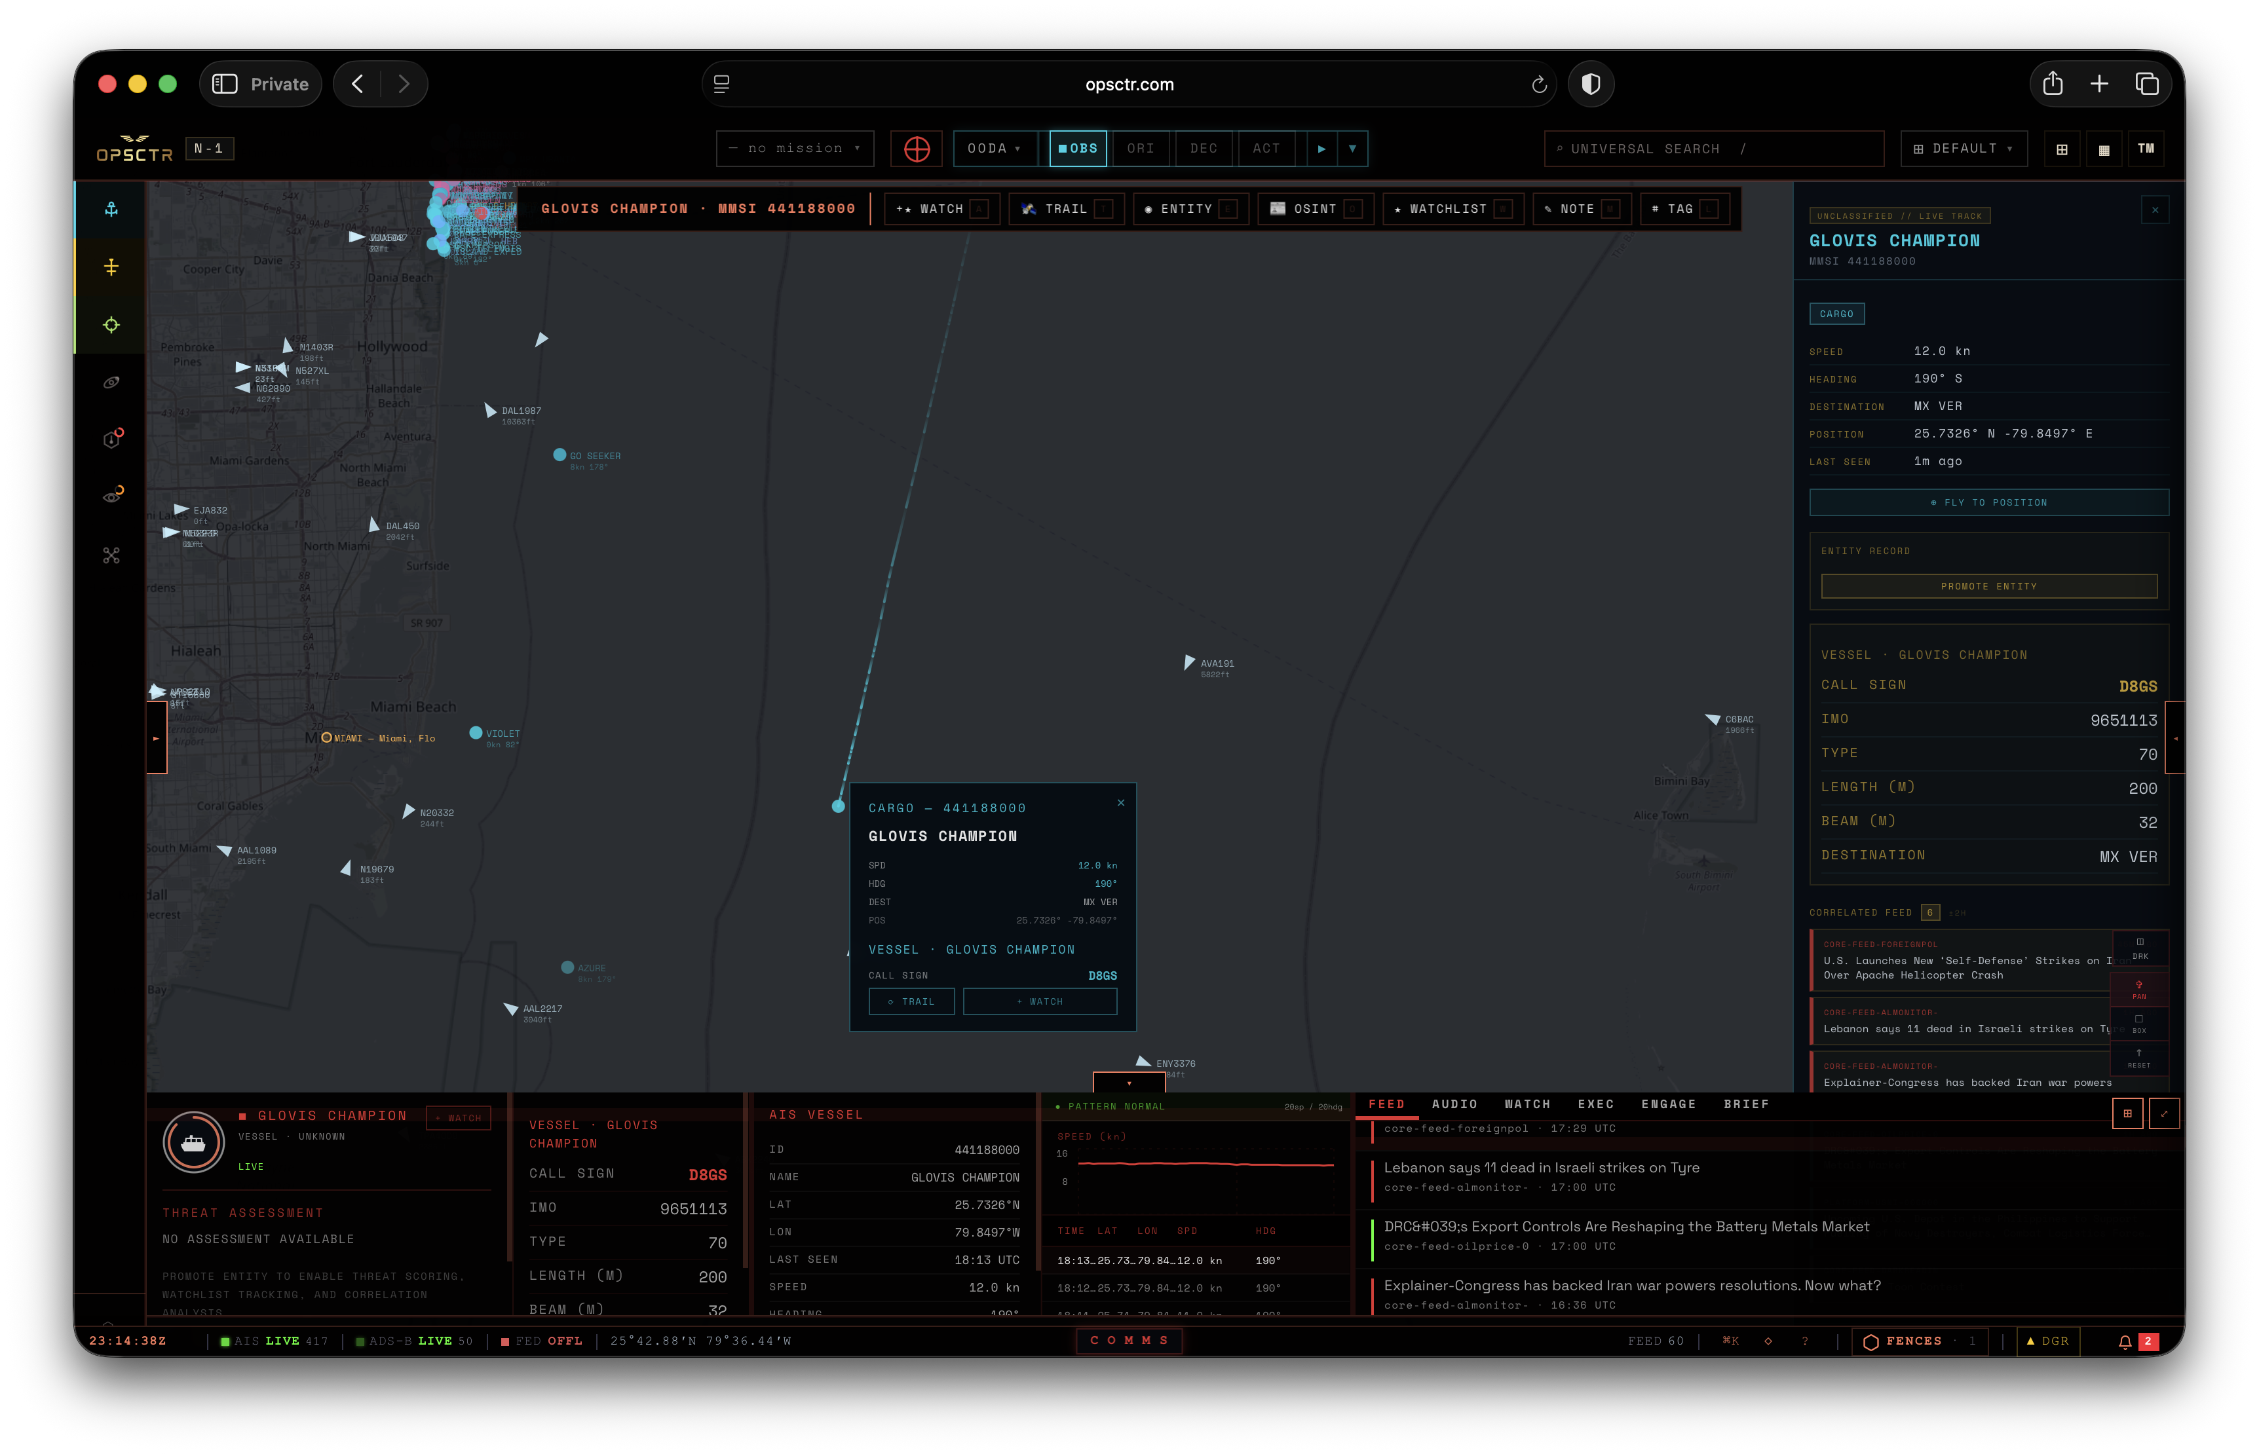Switch to the FEED tab
Image resolution: width=2259 pixels, height=1454 pixels.
click(1386, 1104)
